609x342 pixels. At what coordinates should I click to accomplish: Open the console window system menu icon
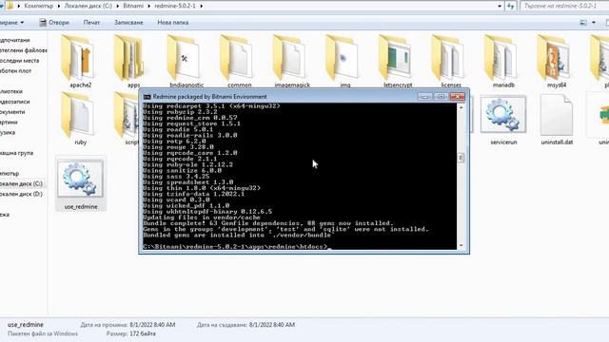pyautogui.click(x=147, y=97)
